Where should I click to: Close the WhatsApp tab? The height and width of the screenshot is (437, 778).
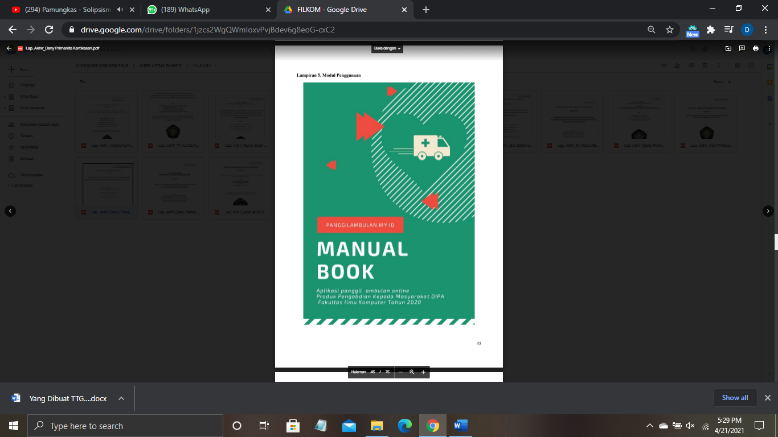269,10
